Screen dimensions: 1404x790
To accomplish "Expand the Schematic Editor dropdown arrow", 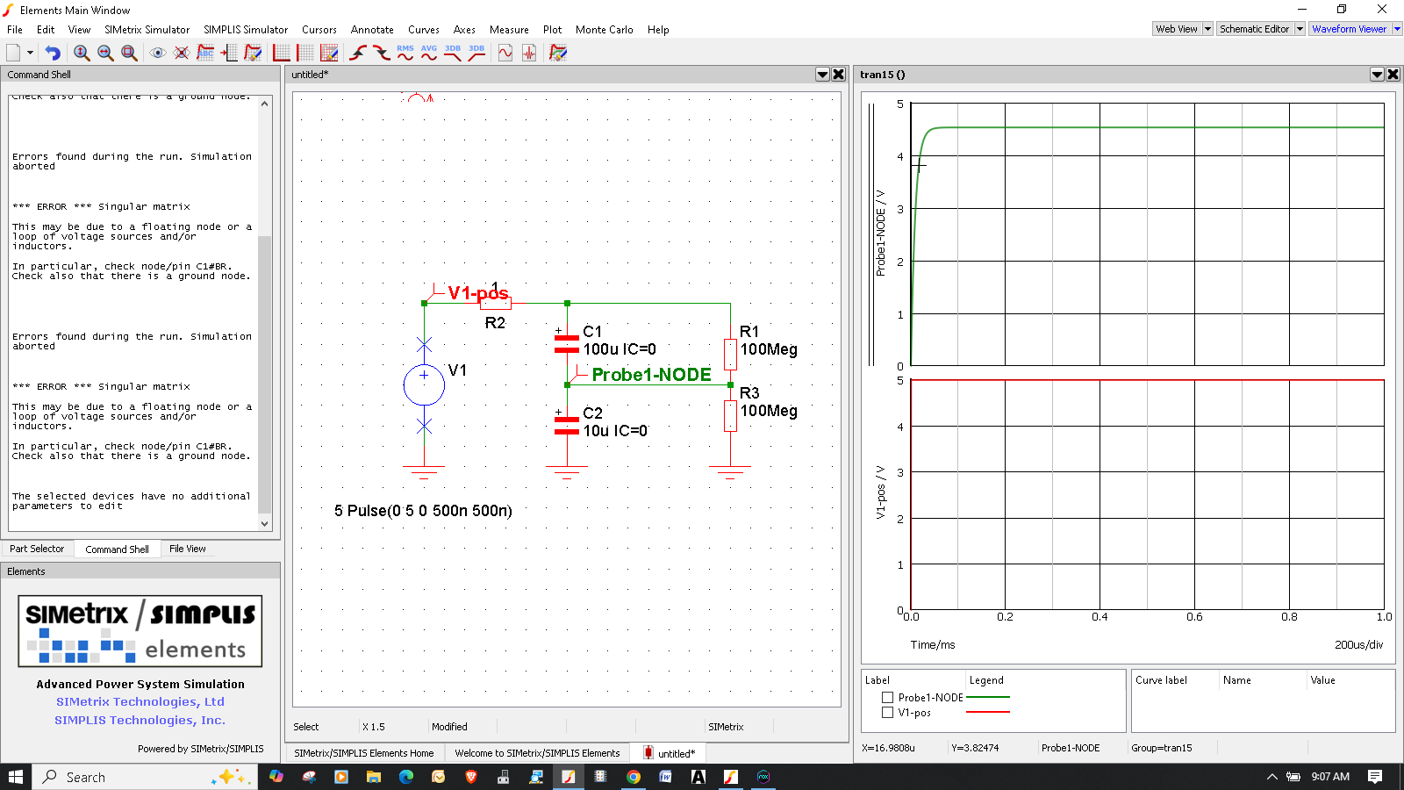I will click(1300, 29).
